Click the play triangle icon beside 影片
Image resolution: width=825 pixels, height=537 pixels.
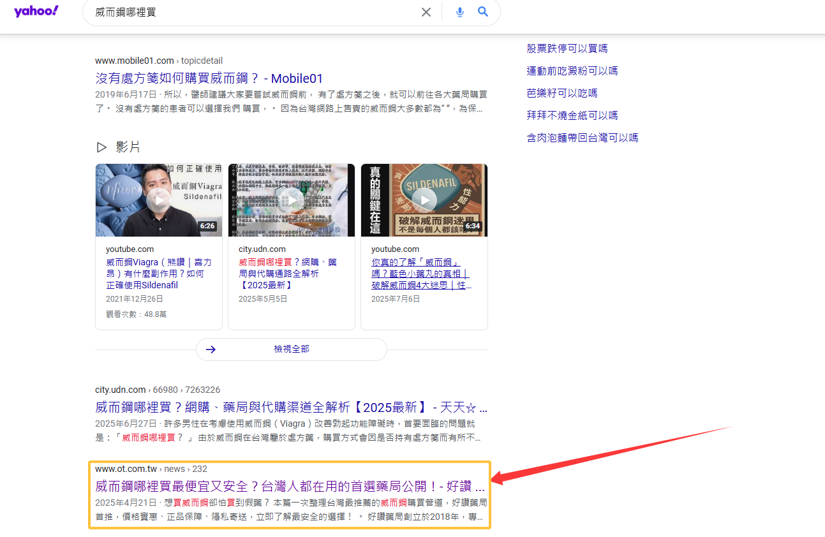(101, 147)
